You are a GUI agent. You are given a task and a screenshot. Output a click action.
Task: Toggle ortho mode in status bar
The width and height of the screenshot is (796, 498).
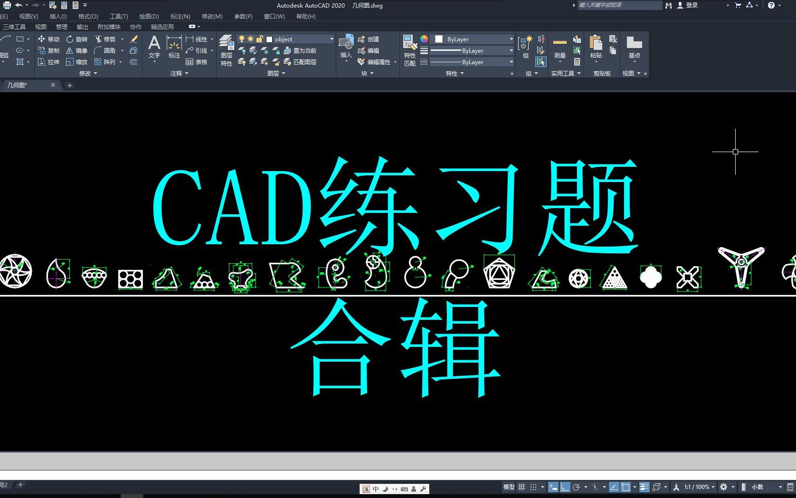pos(565,487)
